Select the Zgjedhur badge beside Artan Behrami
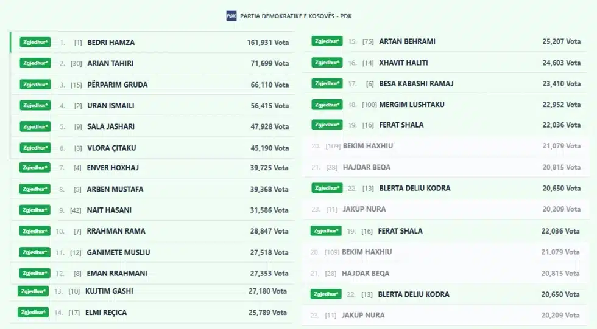Screen dimensions: 597x329 [327, 41]
